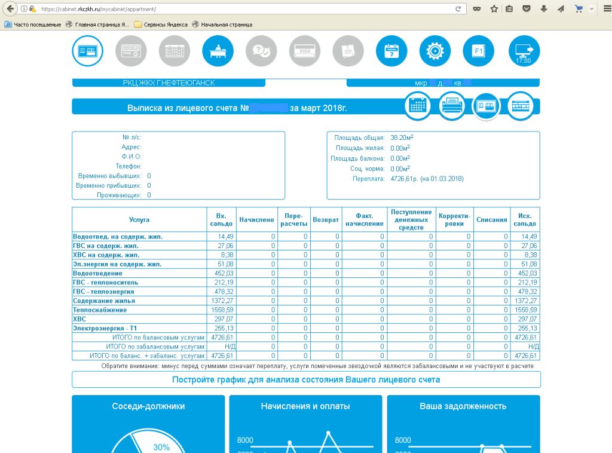Viewport: 612px width, 453px height.
Task: Select the ГВС - теплоноситель row label
Action: (105, 283)
